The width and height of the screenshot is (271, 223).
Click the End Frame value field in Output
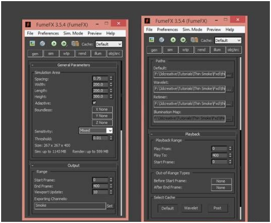coord(100,186)
